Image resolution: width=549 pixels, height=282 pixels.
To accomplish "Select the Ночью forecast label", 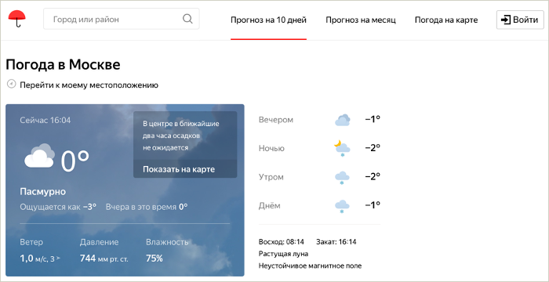I will tap(271, 148).
